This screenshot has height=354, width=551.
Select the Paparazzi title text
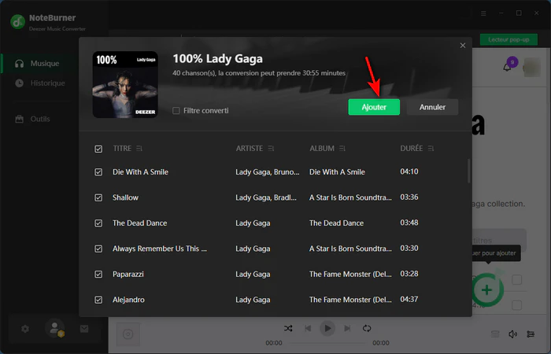[128, 275]
